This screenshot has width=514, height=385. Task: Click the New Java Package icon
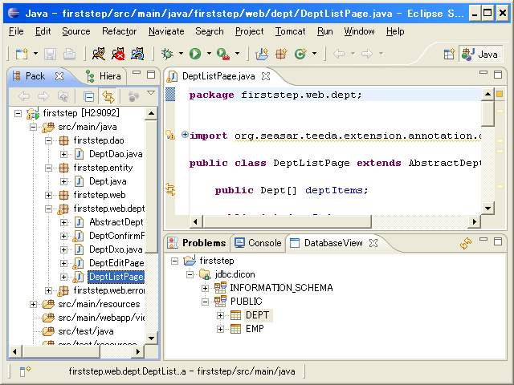pyautogui.click(x=281, y=54)
